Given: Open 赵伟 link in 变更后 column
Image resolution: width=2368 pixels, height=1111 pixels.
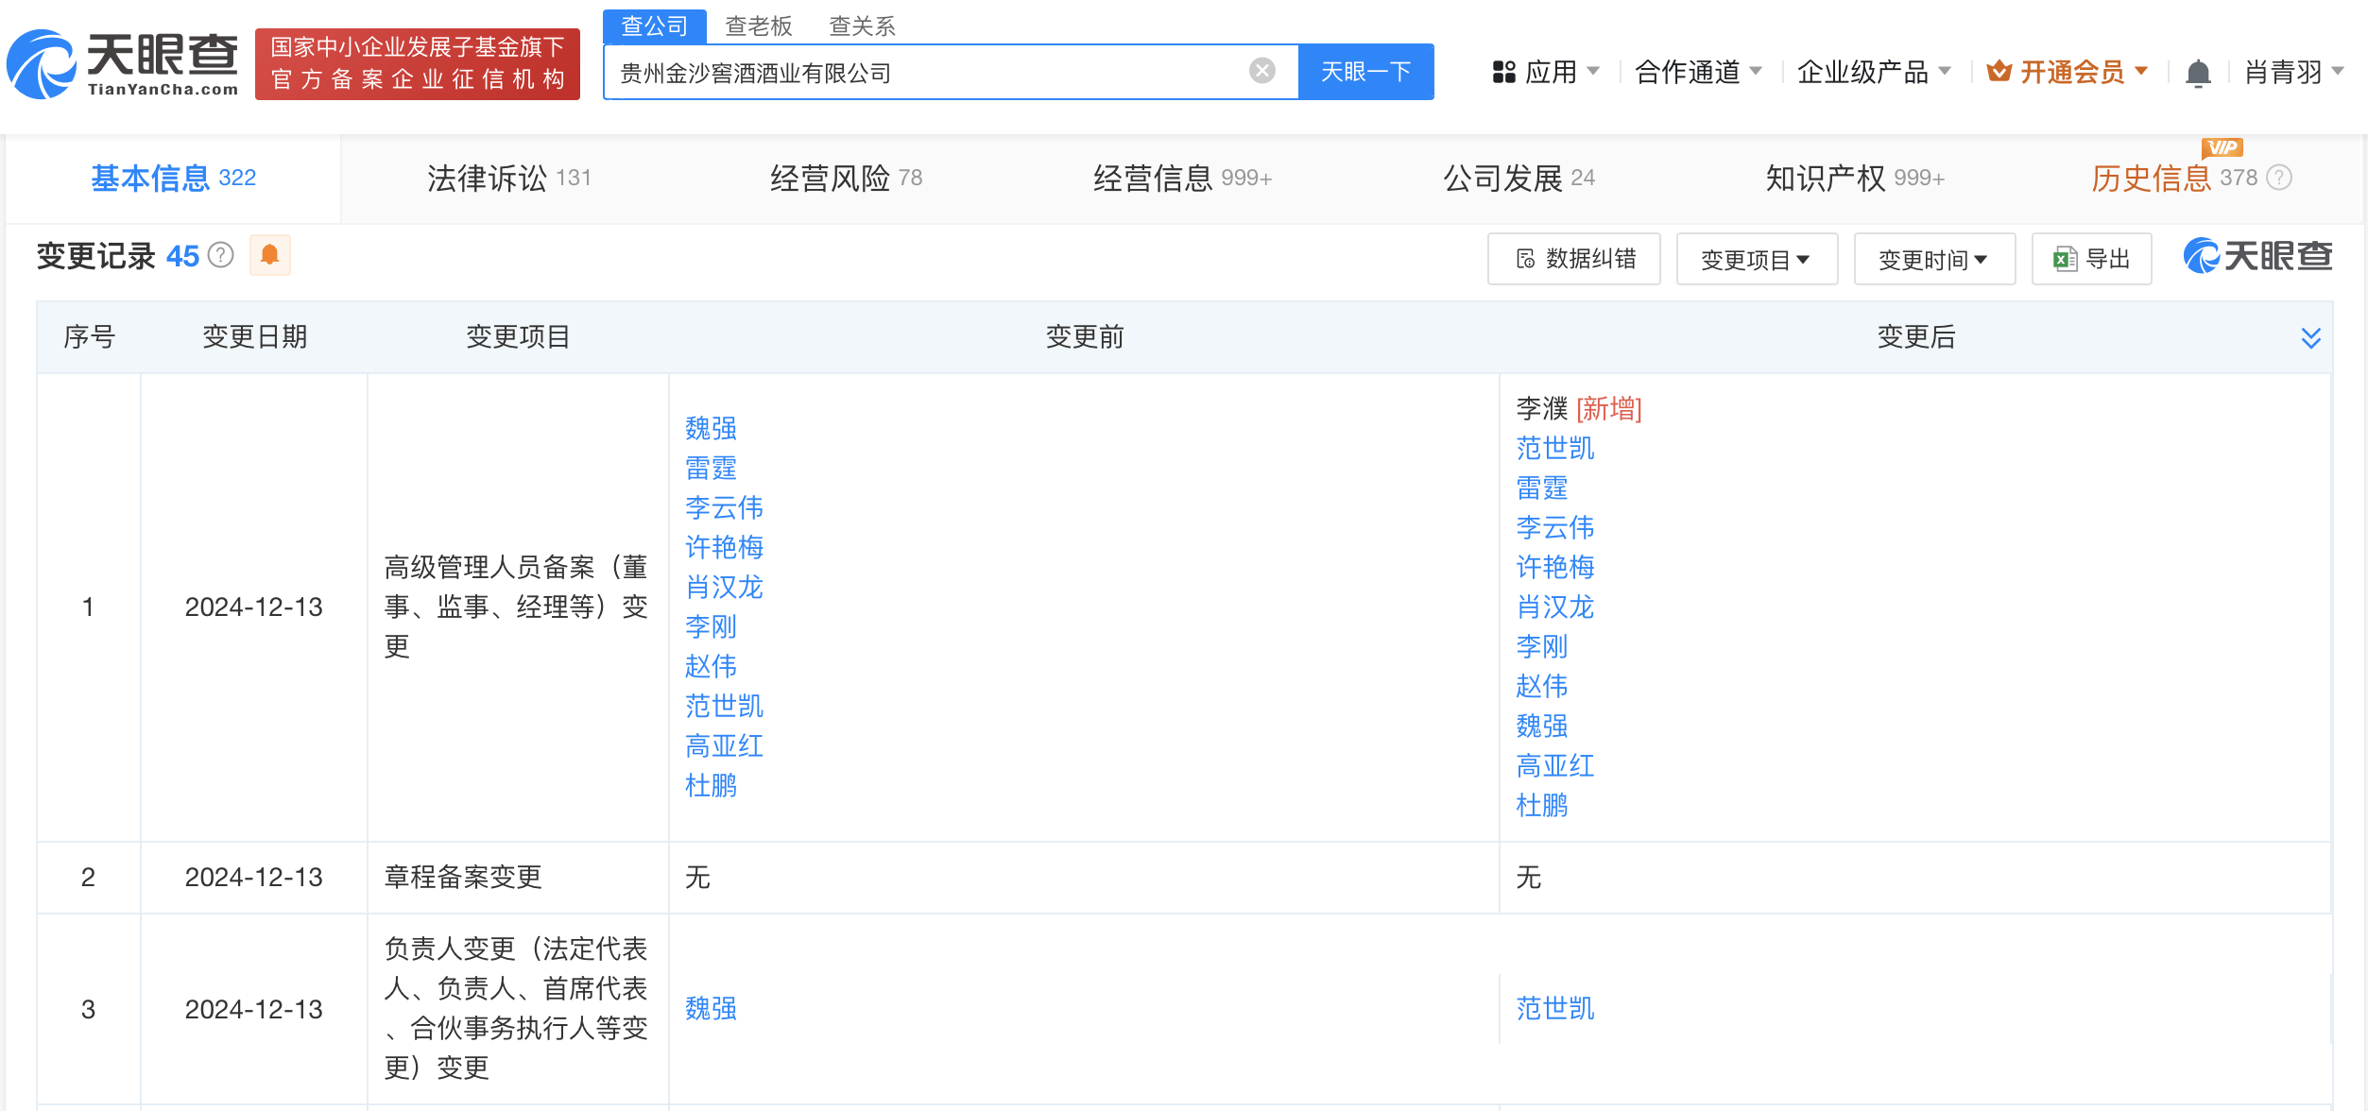Looking at the screenshot, I should (x=1542, y=687).
